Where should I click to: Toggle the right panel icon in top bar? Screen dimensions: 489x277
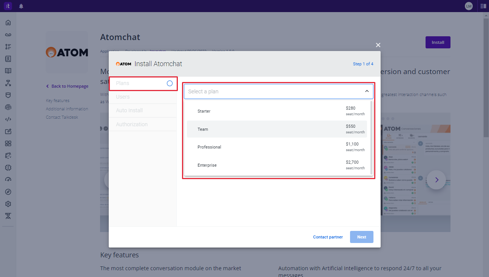tap(483, 6)
